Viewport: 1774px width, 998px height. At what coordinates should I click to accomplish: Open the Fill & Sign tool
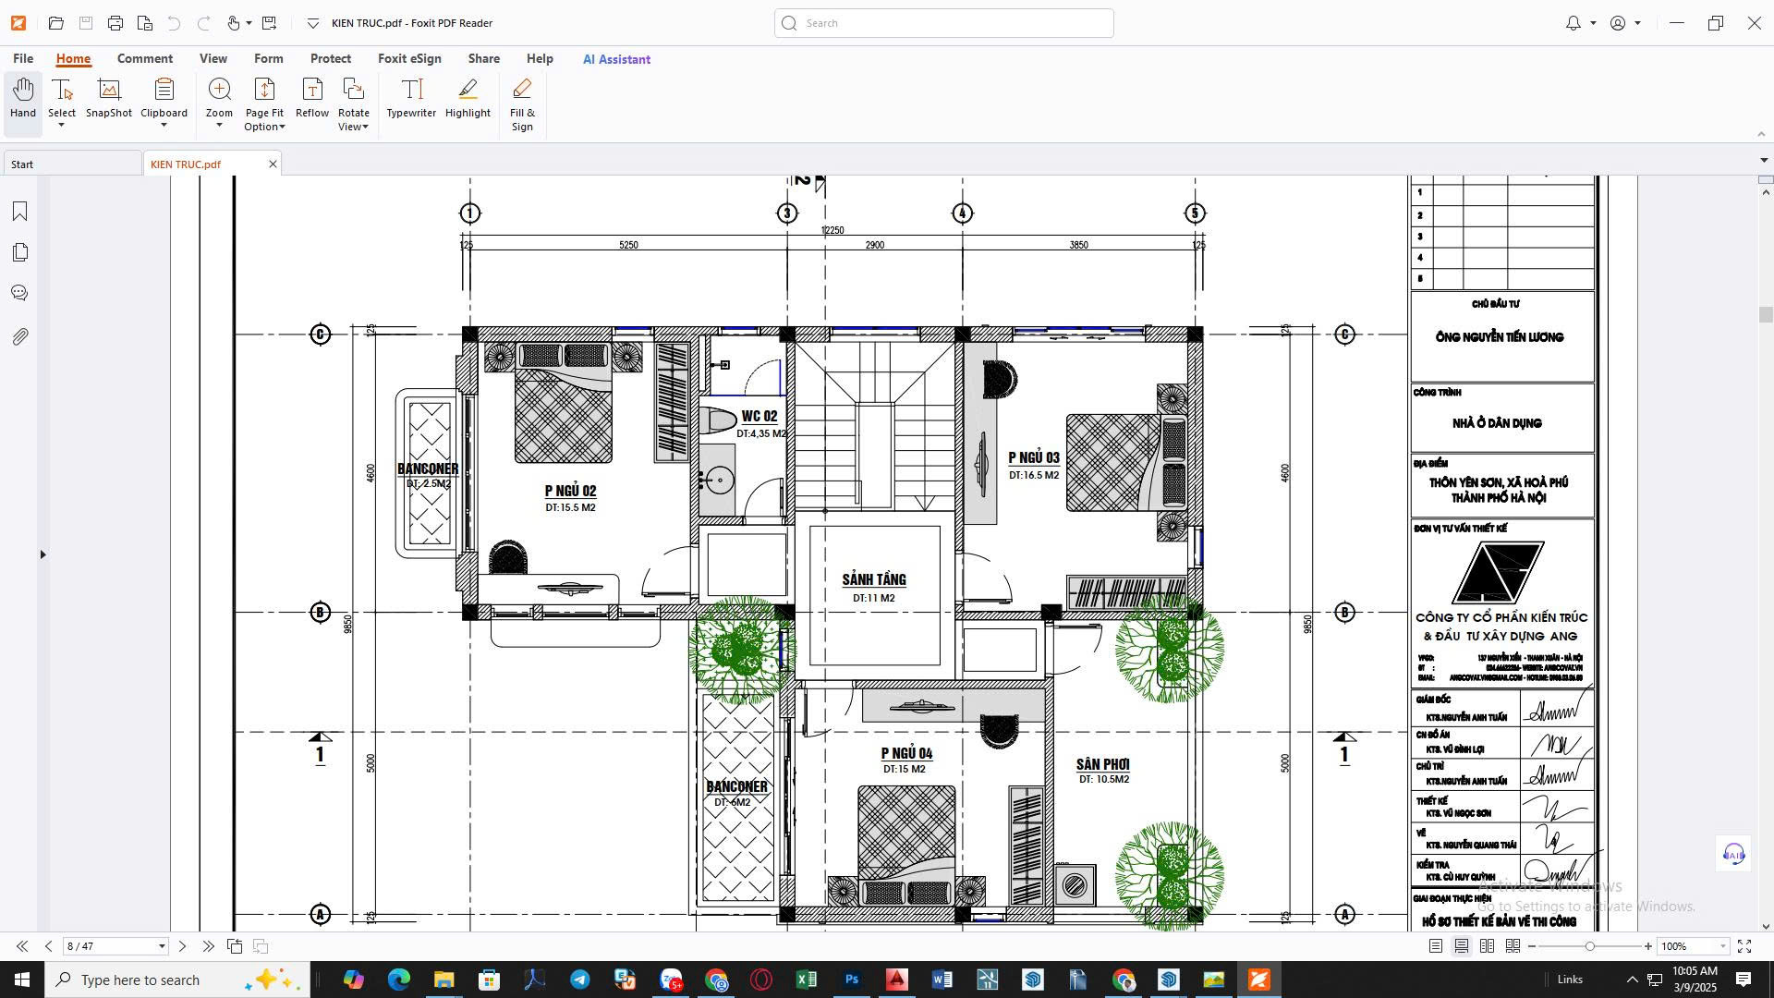pos(522,104)
